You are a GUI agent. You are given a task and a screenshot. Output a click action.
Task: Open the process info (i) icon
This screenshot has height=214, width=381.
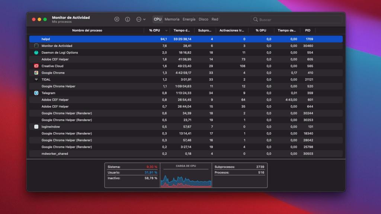(127, 19)
